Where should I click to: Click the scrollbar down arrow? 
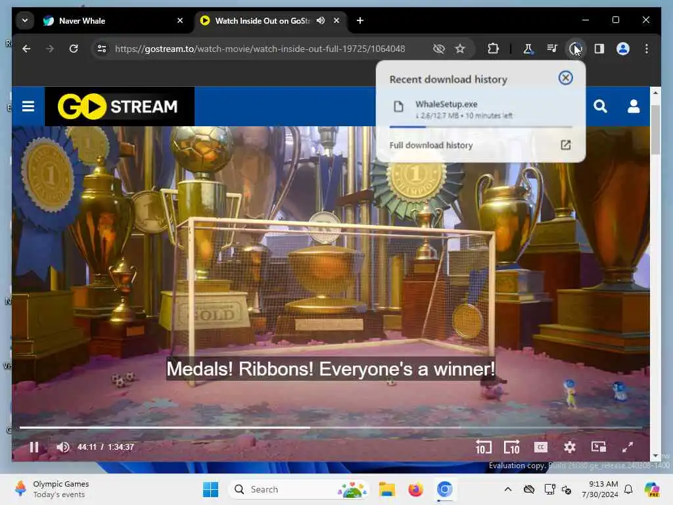point(655,456)
